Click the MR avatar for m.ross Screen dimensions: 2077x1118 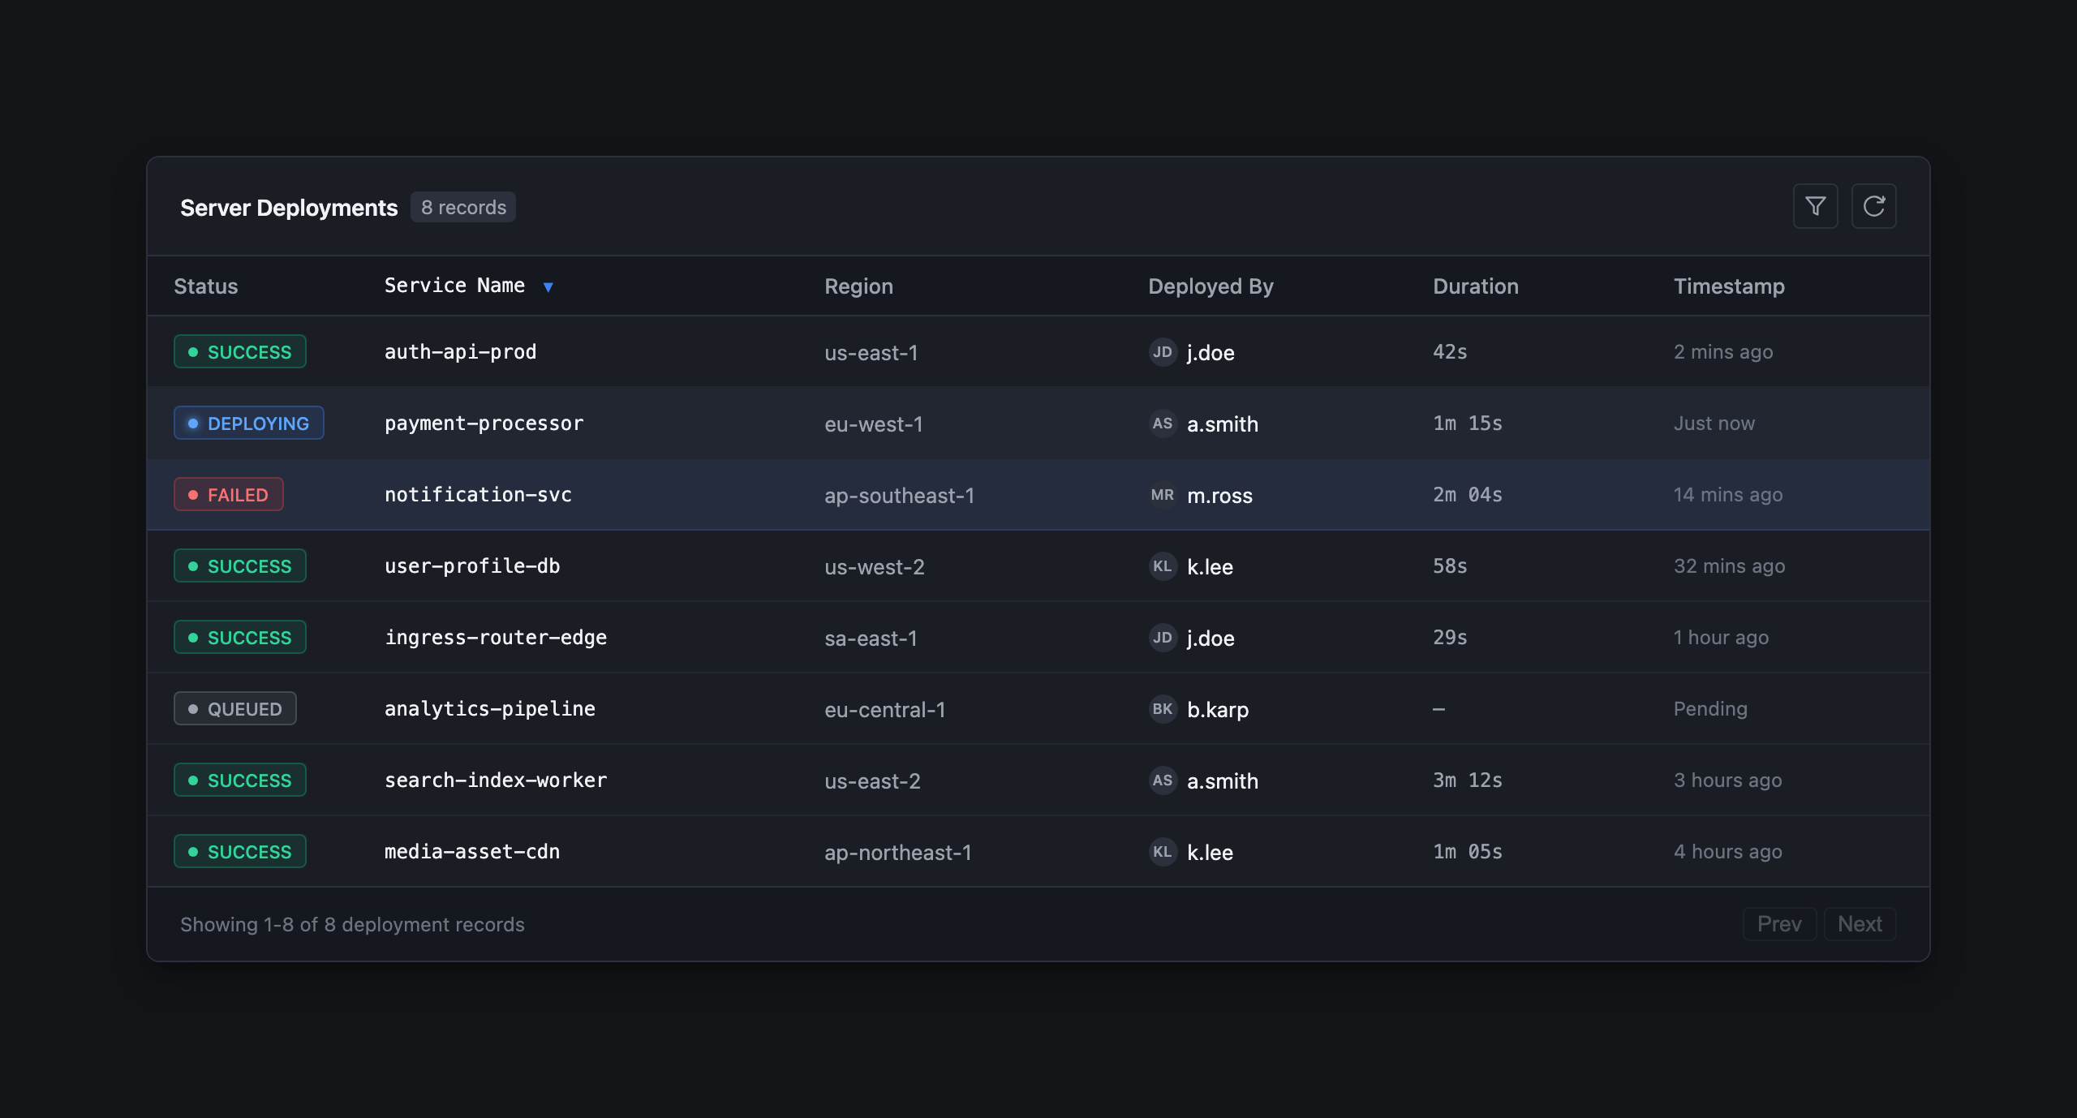[x=1163, y=495]
